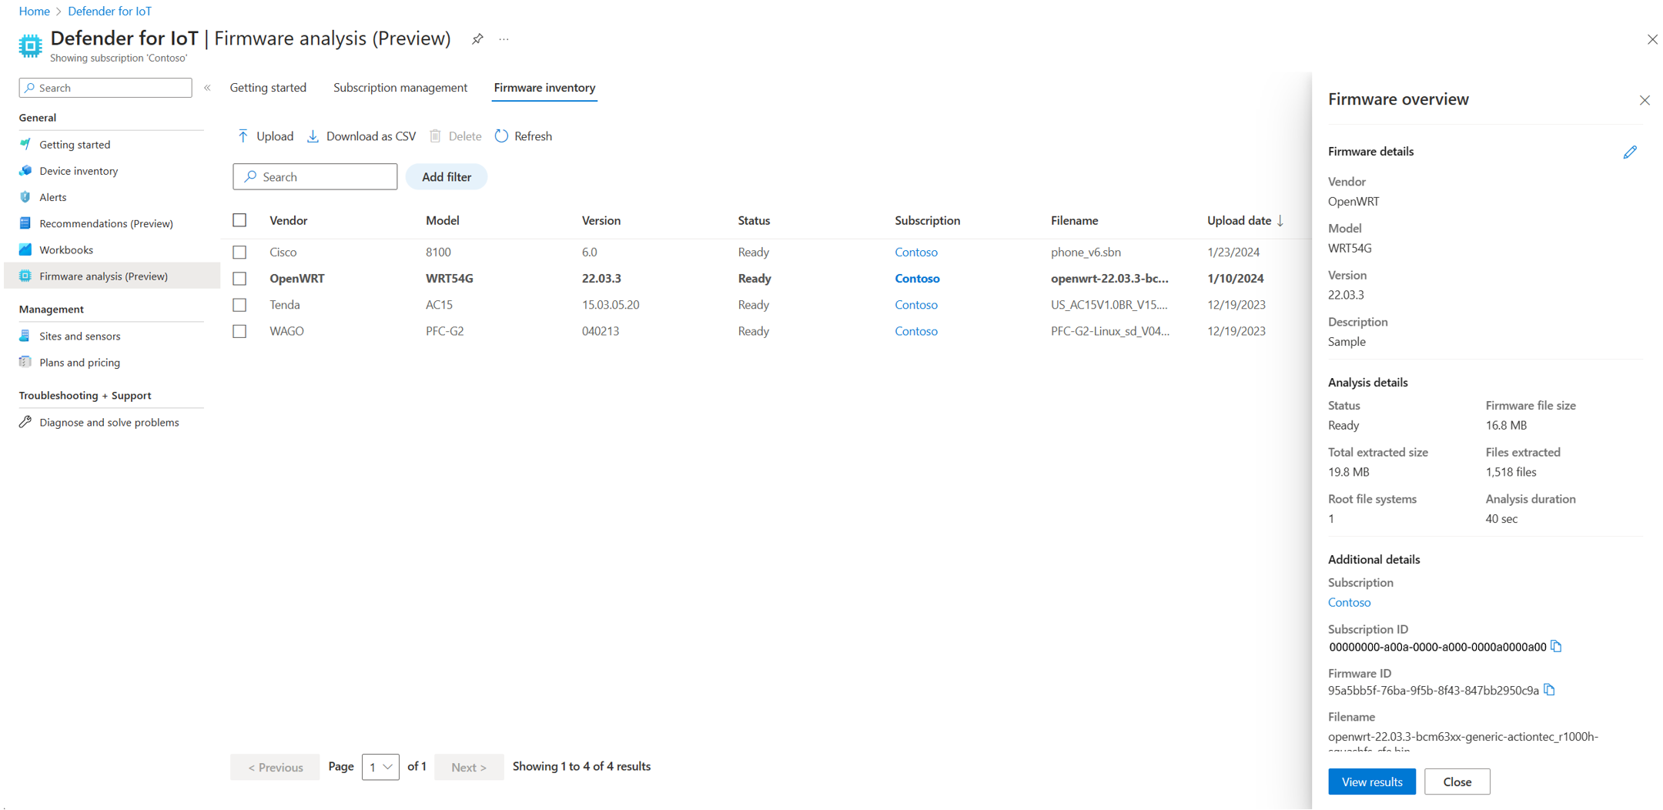This screenshot has width=1663, height=810.
Task: Edit firmware details with pencil icon
Action: [x=1630, y=152]
